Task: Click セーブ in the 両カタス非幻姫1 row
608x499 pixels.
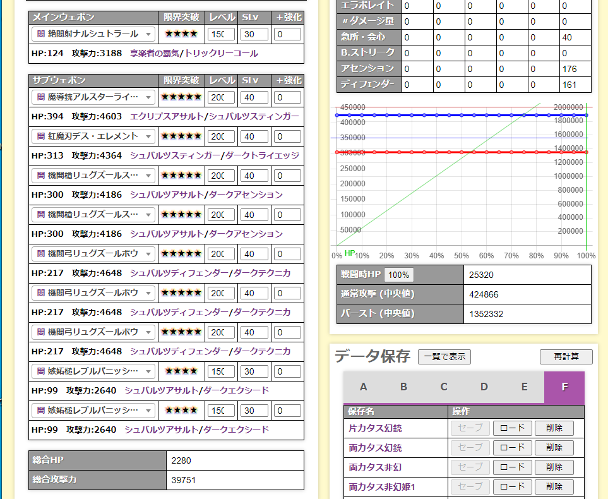Action: click(x=470, y=486)
